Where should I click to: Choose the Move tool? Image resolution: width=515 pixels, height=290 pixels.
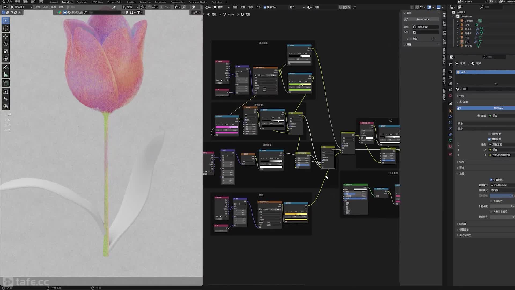pyautogui.click(x=6, y=36)
